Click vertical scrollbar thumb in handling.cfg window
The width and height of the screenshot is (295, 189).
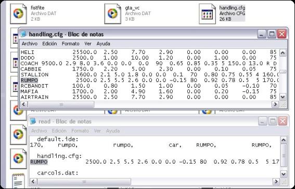coord(283,72)
